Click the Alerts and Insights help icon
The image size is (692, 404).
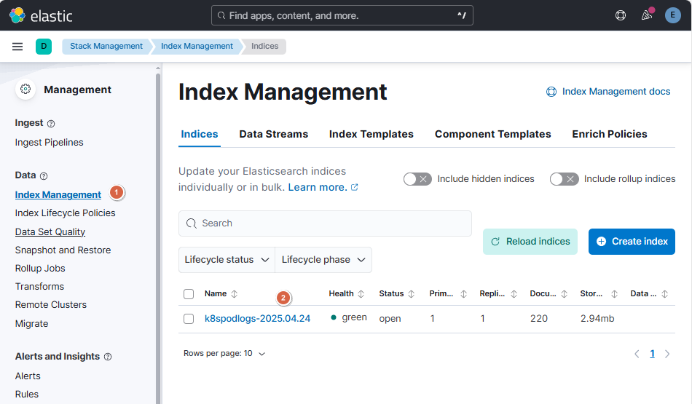point(108,357)
